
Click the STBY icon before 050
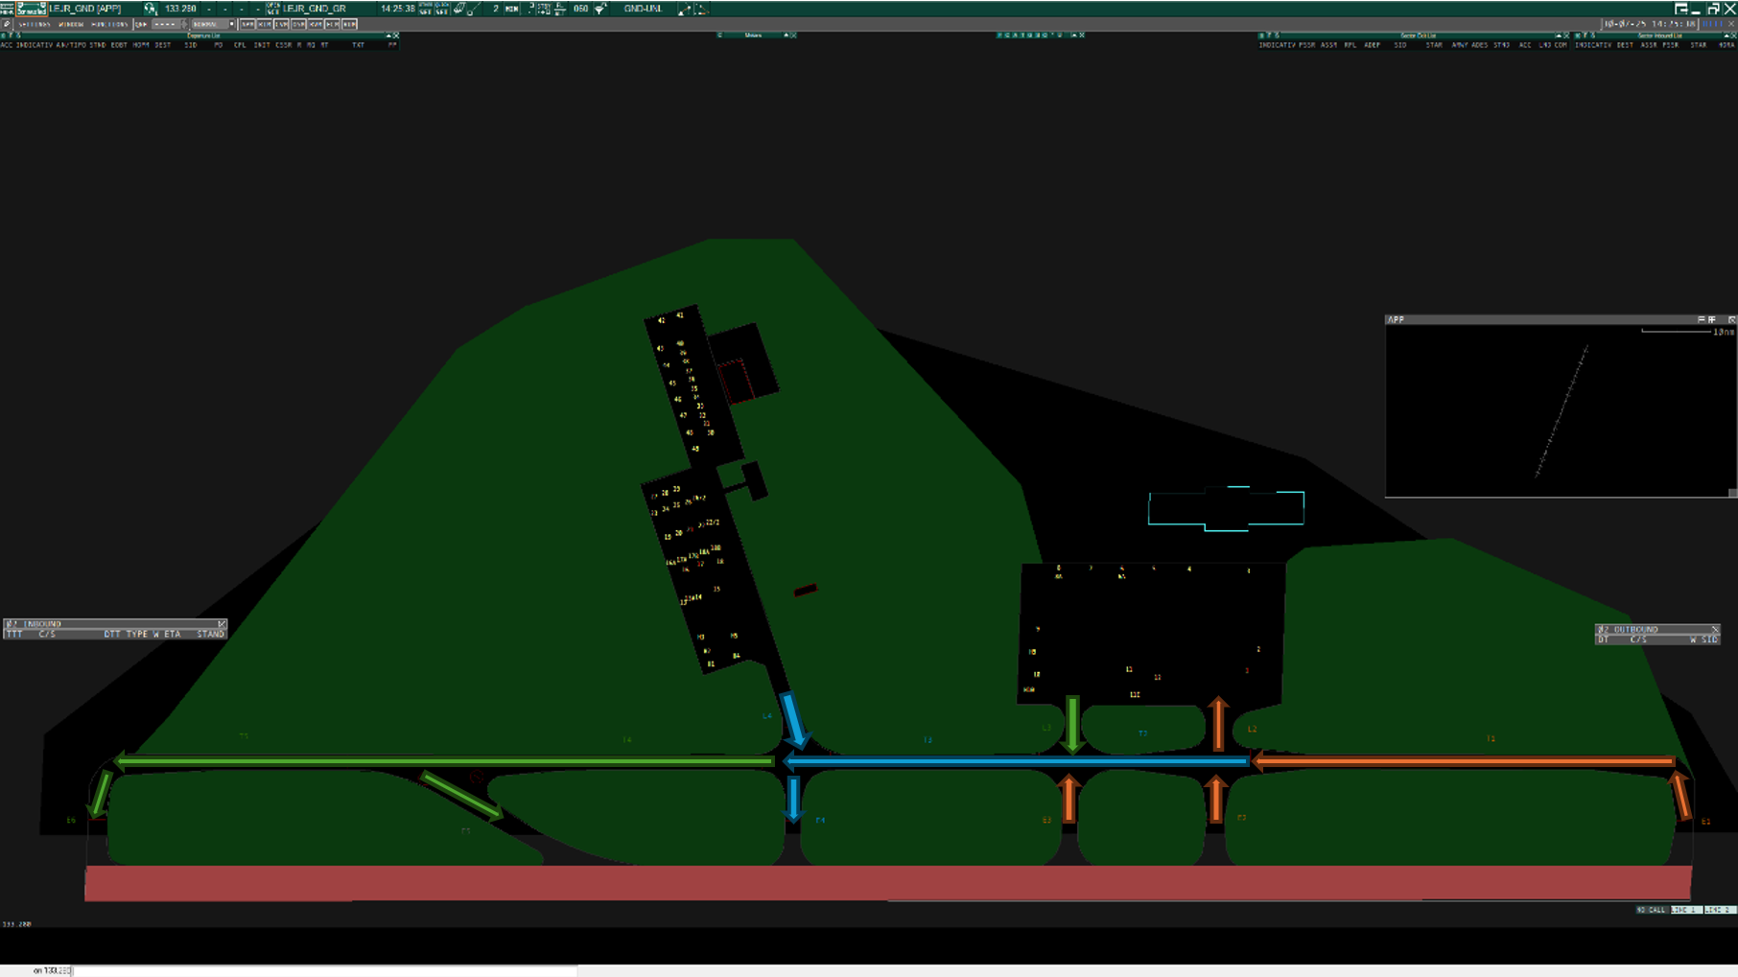pos(544,9)
